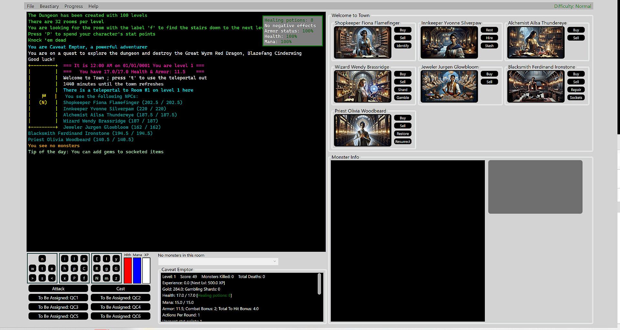Click the 'h' key on middle keypad
The image size is (620, 330).
coord(65,268)
